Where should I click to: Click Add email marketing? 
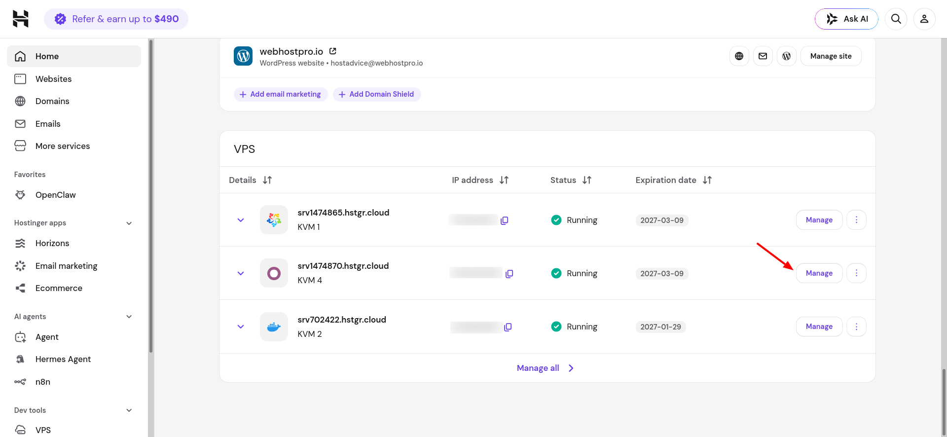(x=281, y=94)
